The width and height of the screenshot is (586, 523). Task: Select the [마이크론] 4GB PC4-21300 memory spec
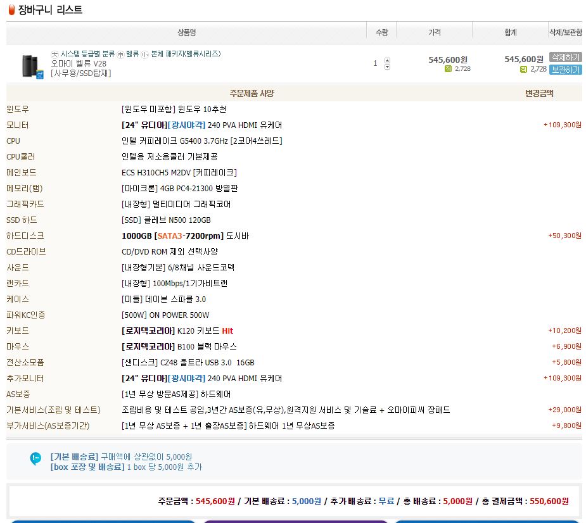(180, 188)
